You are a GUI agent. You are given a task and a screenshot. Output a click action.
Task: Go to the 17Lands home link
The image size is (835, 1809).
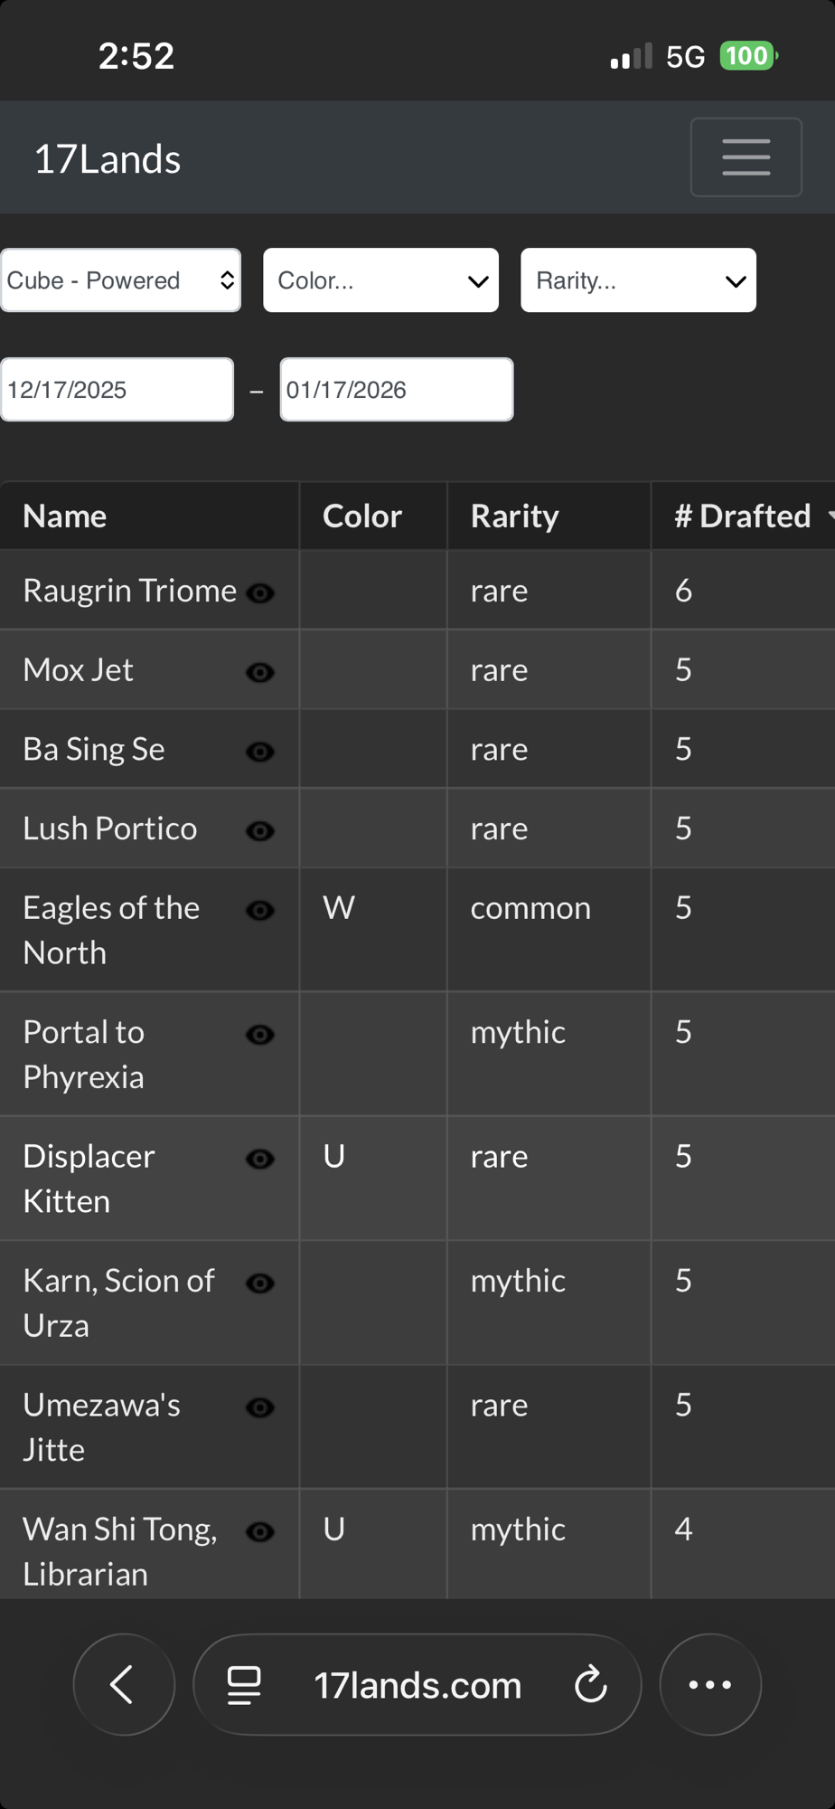(108, 159)
